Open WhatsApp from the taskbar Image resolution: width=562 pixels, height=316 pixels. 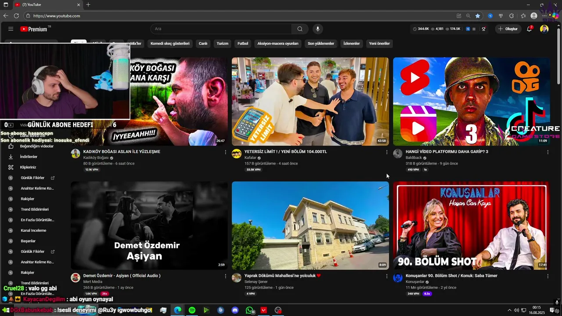pyautogui.click(x=250, y=310)
